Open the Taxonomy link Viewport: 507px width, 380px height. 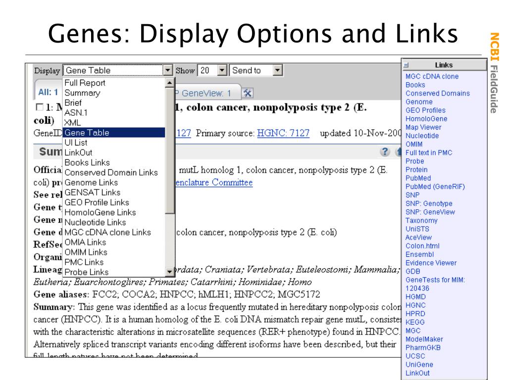pos(421,220)
